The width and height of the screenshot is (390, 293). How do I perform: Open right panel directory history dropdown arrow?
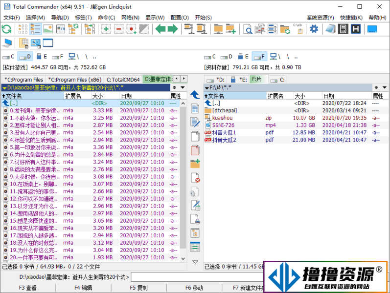tap(385, 87)
